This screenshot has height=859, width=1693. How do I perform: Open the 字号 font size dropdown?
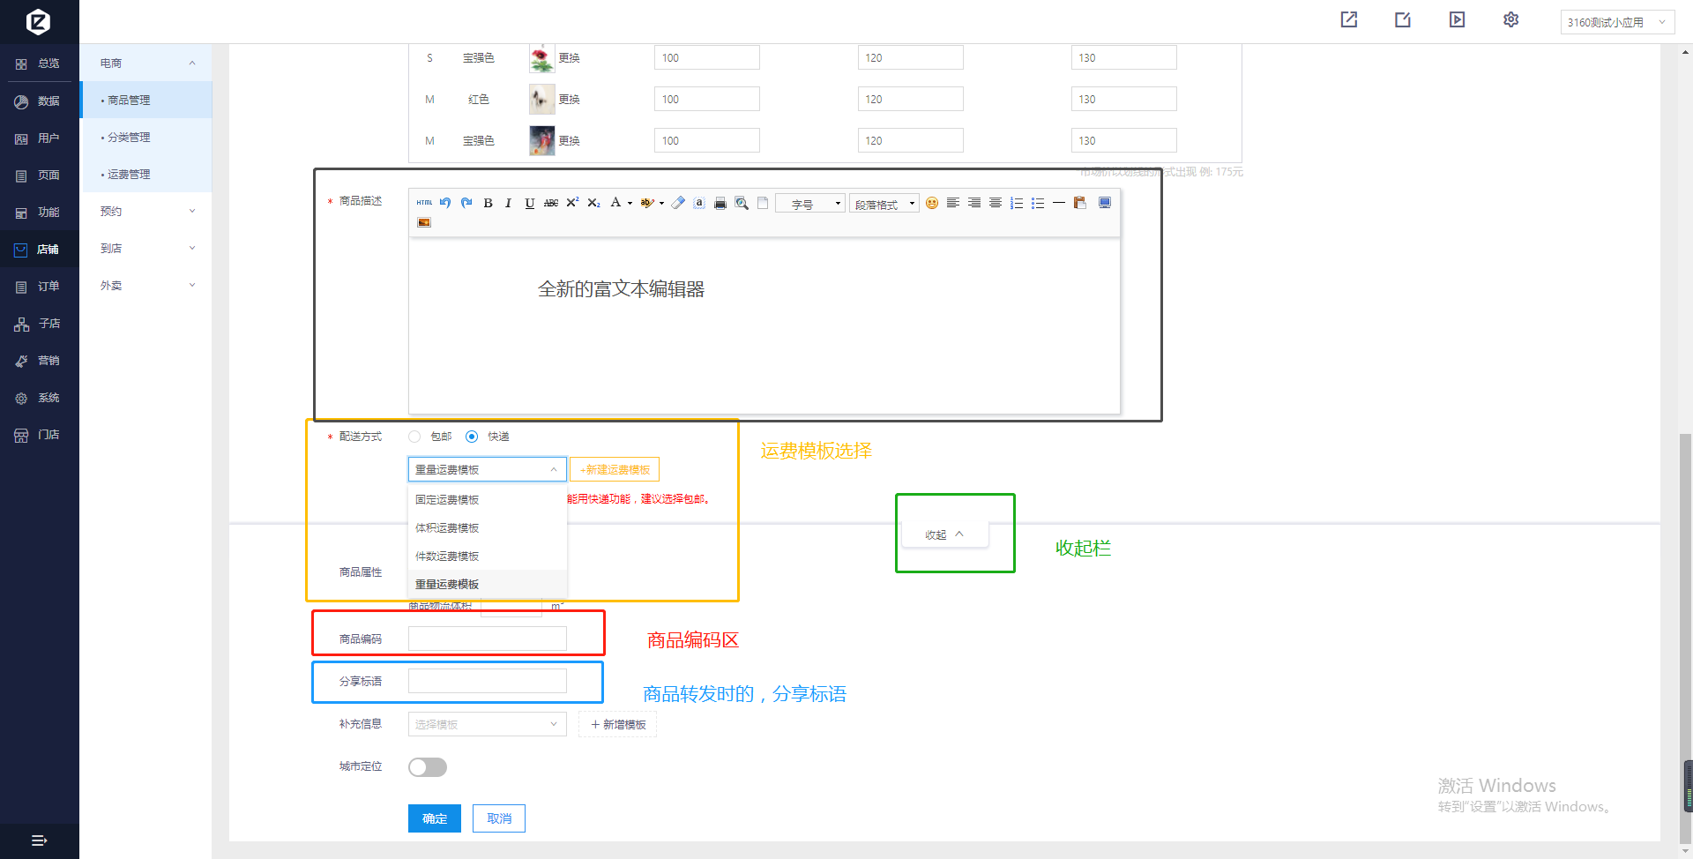[x=809, y=204]
